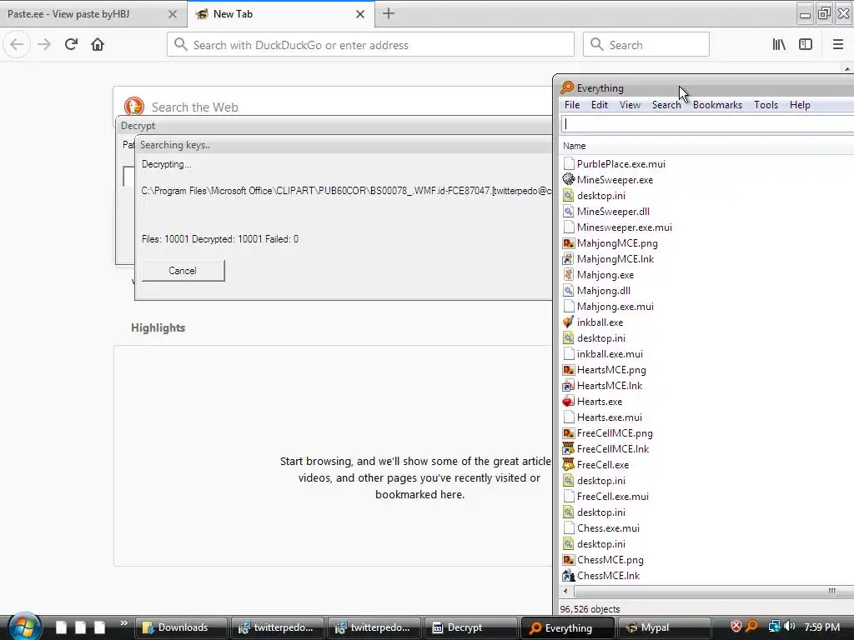Select inkball.exe.mui entry

coord(610,353)
